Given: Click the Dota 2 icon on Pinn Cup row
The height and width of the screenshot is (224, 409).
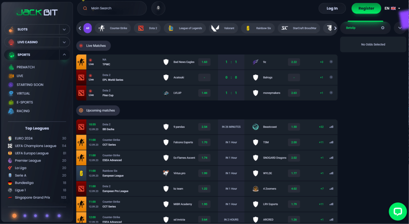Looking at the screenshot, I should click(81, 93).
